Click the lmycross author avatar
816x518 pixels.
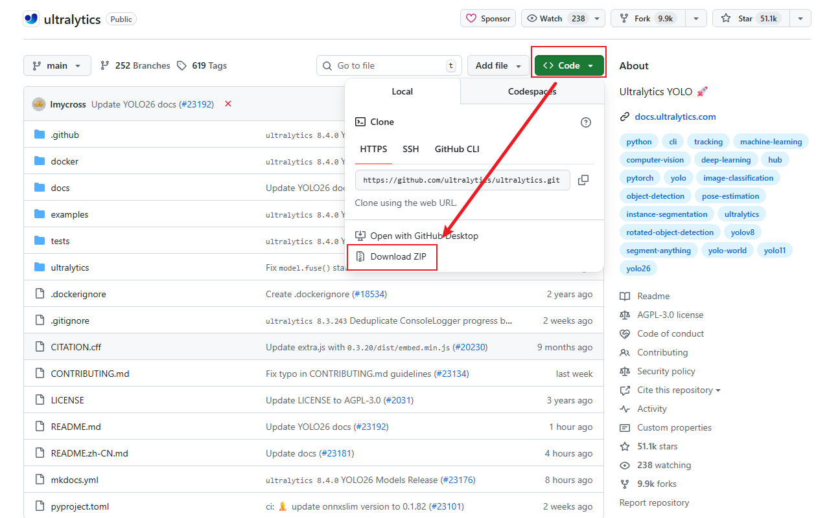click(39, 104)
